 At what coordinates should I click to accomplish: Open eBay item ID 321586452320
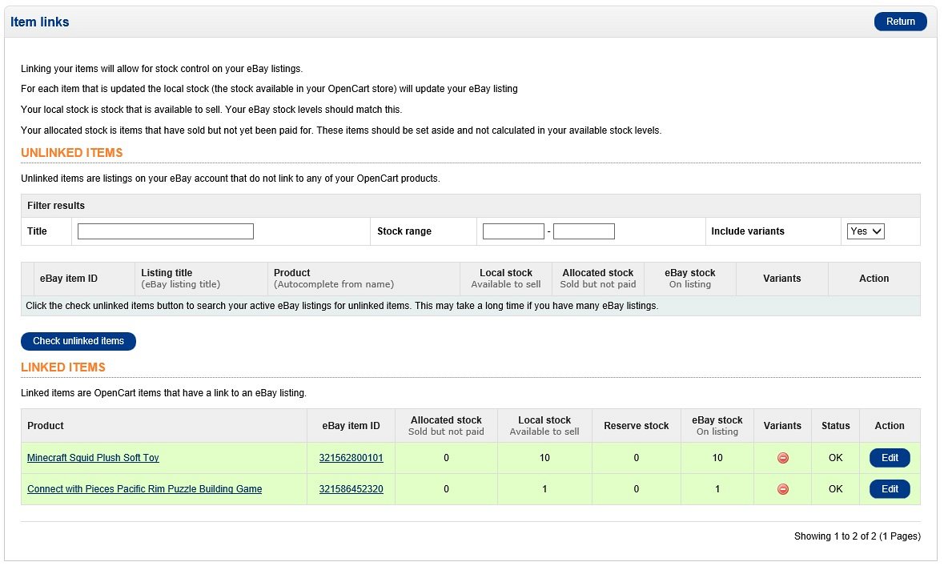point(351,489)
